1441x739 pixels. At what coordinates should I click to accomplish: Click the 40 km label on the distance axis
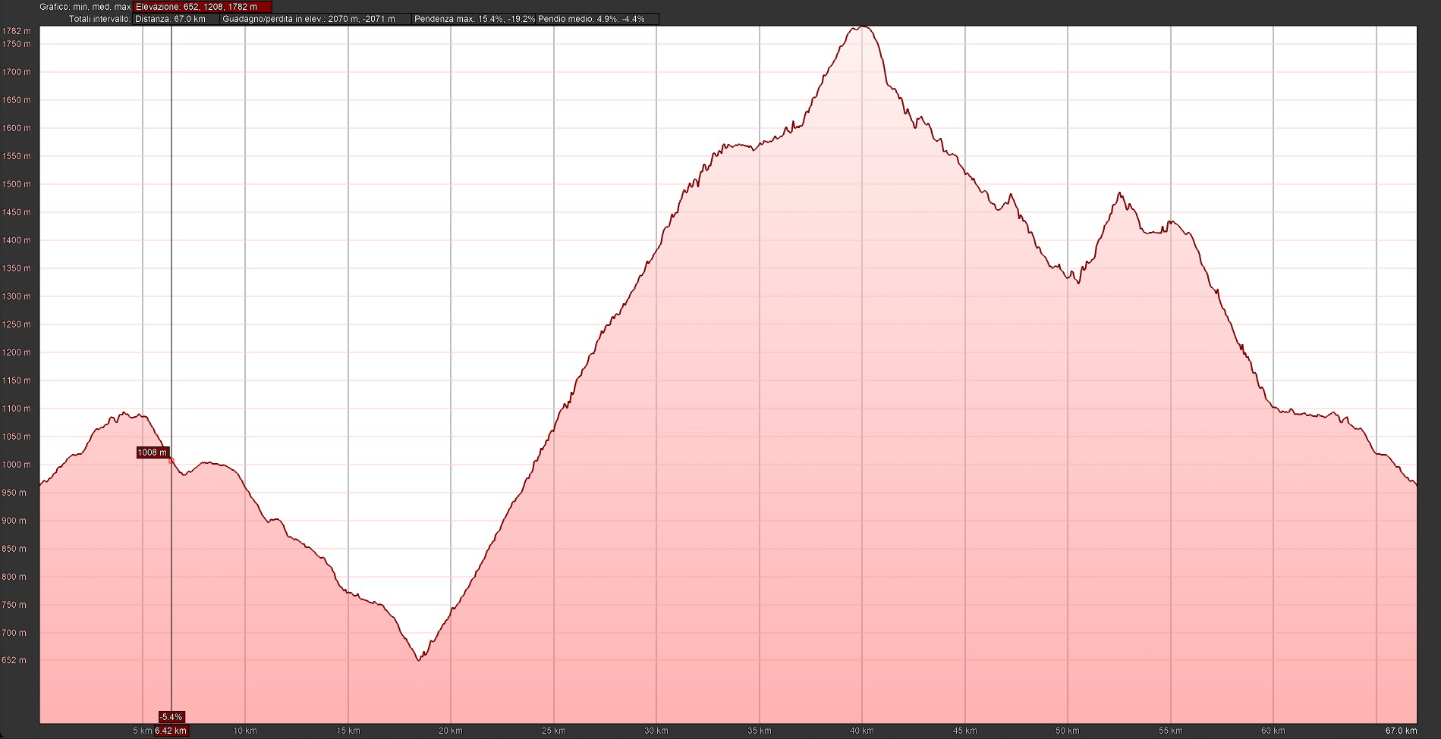click(862, 731)
